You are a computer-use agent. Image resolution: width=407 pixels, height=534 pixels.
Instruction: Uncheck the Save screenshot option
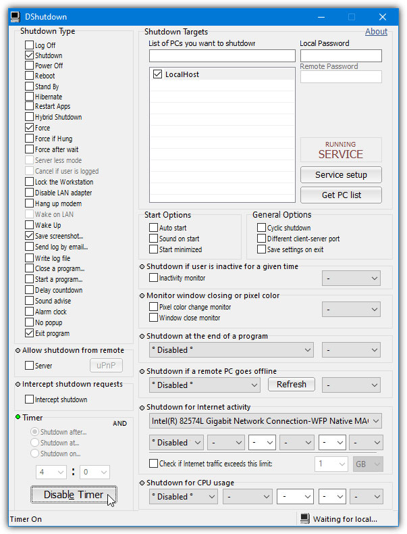click(29, 236)
